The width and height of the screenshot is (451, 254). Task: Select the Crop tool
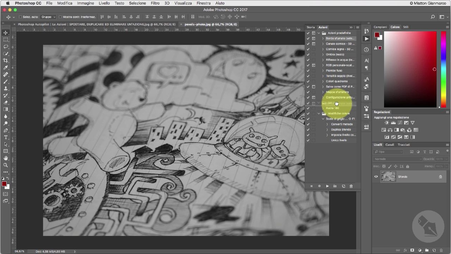pyautogui.click(x=6, y=61)
